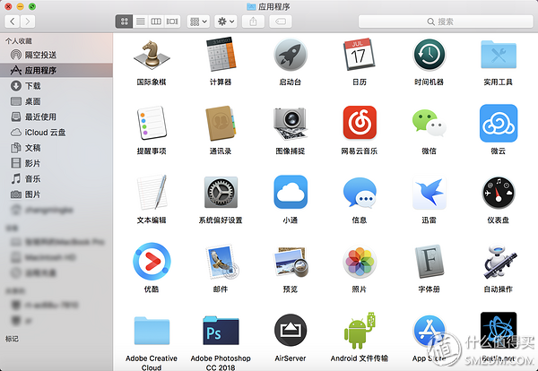Viewport: 538px width, 371px height.
Task: Open Contacts (通讯录)
Action: pyautogui.click(x=221, y=124)
